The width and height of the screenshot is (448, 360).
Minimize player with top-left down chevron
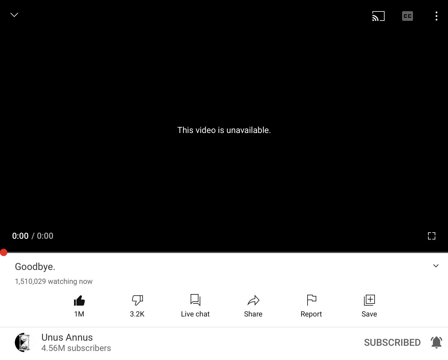pyautogui.click(x=14, y=15)
